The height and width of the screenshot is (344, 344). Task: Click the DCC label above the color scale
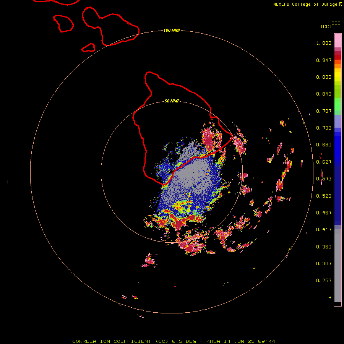pos(336,23)
